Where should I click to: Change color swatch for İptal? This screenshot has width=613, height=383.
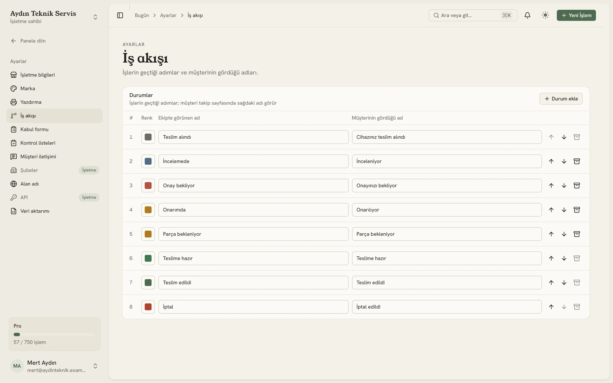[148, 307]
